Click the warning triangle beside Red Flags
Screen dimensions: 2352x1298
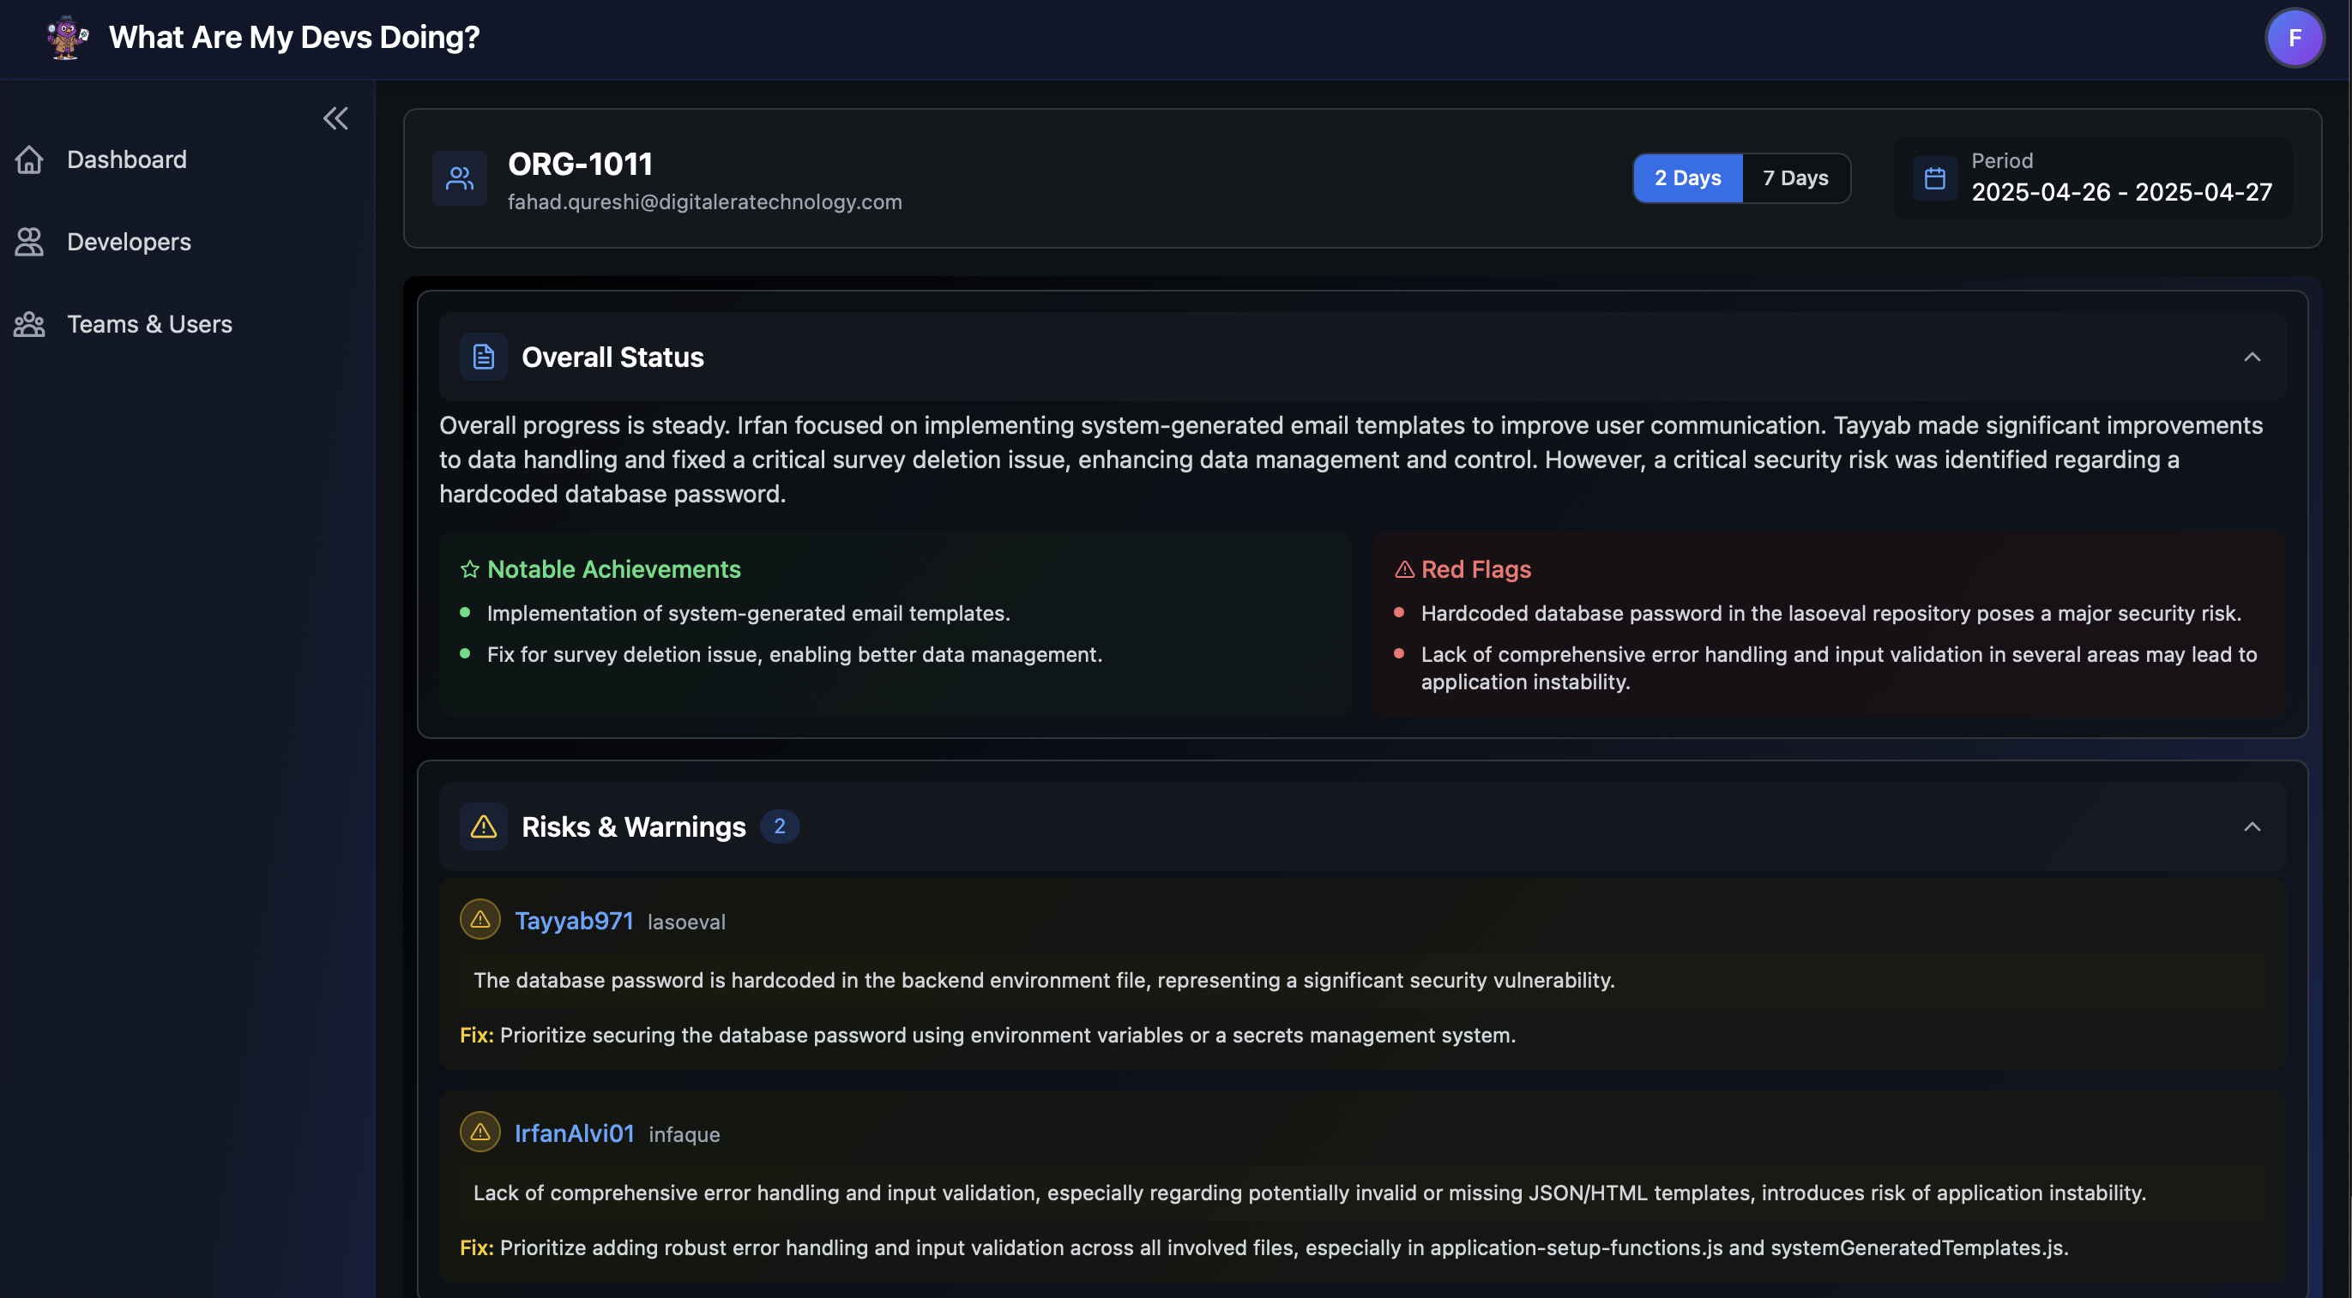[x=1404, y=569]
